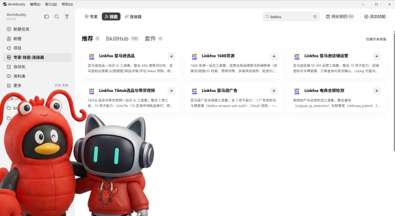Viewport: 395px width, 216px height.
Task: Switch to the 连接器 tab
Action: coord(133,17)
